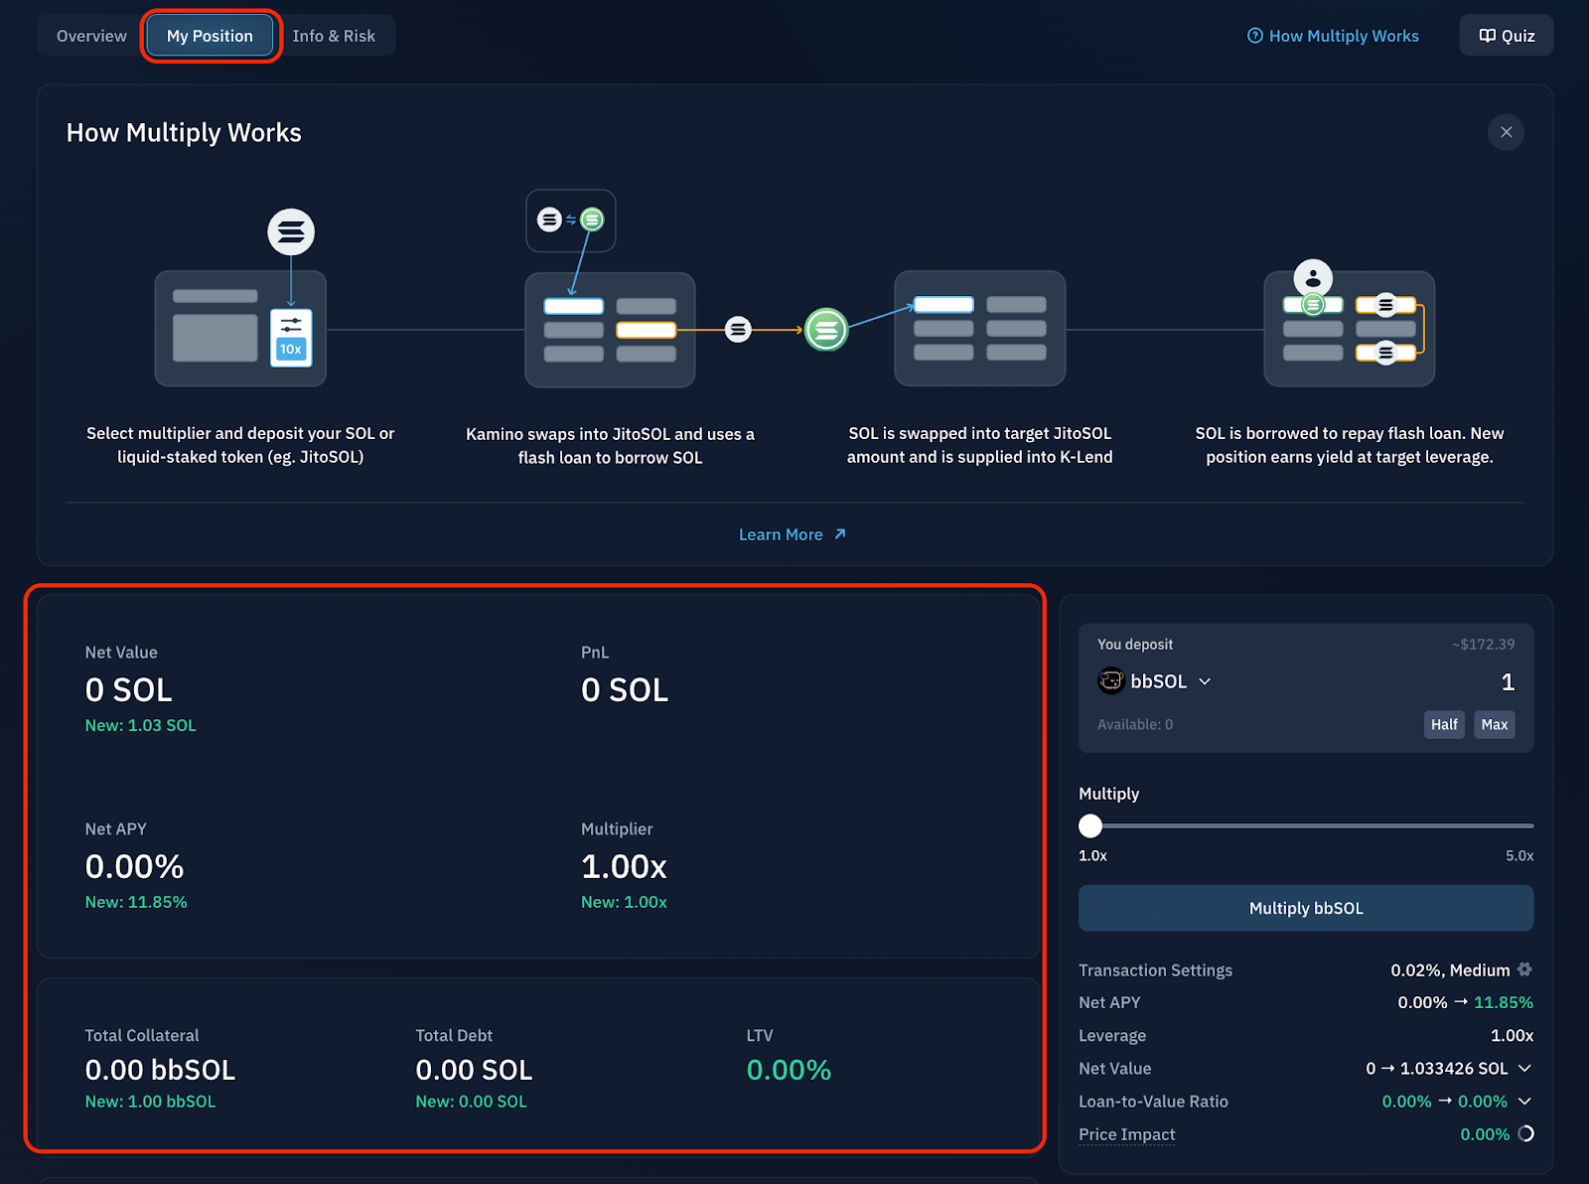The height and width of the screenshot is (1184, 1589).
Task: Open the Quiz button
Action: pos(1507,36)
